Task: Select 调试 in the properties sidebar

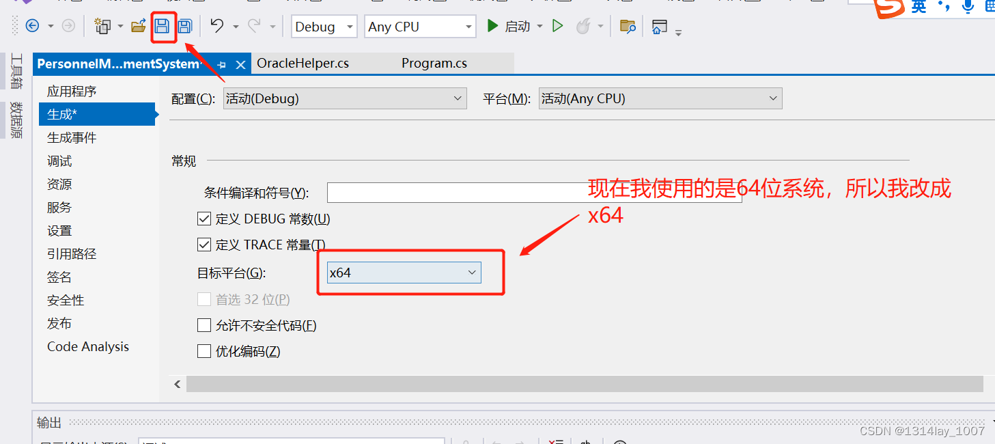Action: click(59, 161)
